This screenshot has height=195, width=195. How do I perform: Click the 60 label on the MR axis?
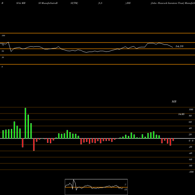click(190, 122)
